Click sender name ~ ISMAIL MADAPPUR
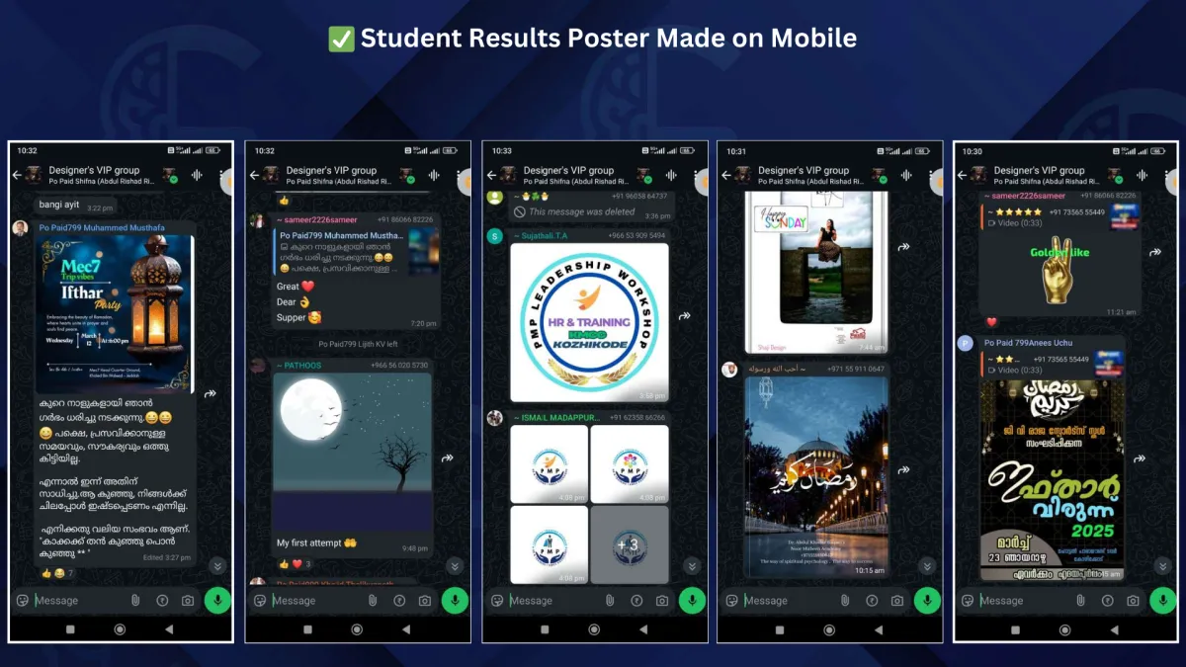The image size is (1186, 667). tap(556, 417)
